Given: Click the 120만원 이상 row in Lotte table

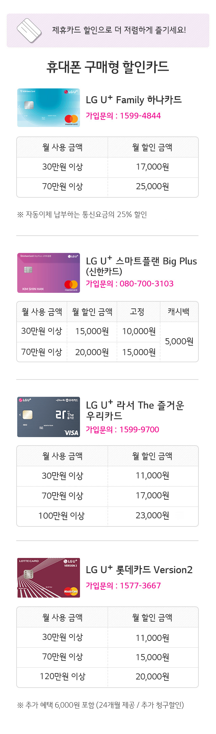Looking at the screenshot, I should pos(107,677).
